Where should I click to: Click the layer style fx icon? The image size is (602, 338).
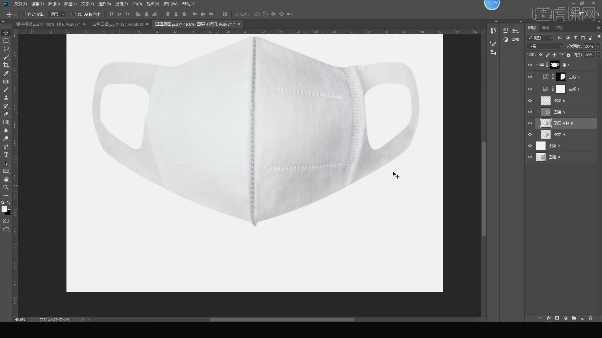pyautogui.click(x=549, y=318)
